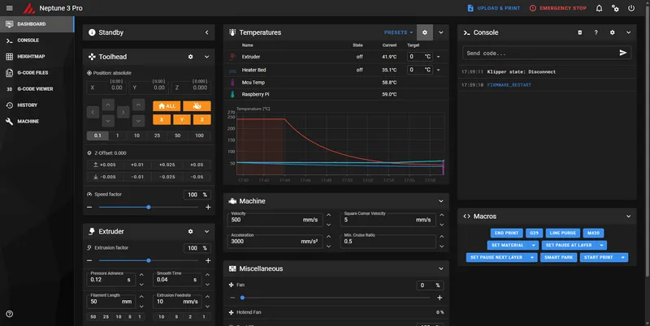Open Toolhead panel gear settings
Viewport: 650px width, 326px height.
coord(190,57)
